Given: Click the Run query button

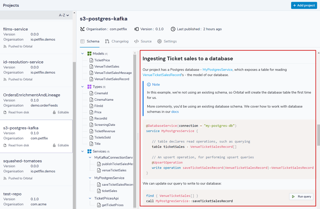Looking at the screenshot, I should 301,196.
